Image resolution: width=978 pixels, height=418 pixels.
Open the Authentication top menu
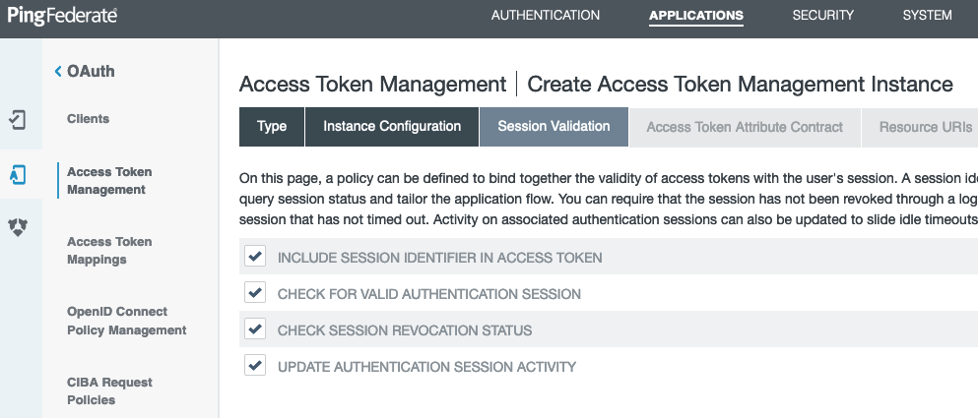coord(545,16)
